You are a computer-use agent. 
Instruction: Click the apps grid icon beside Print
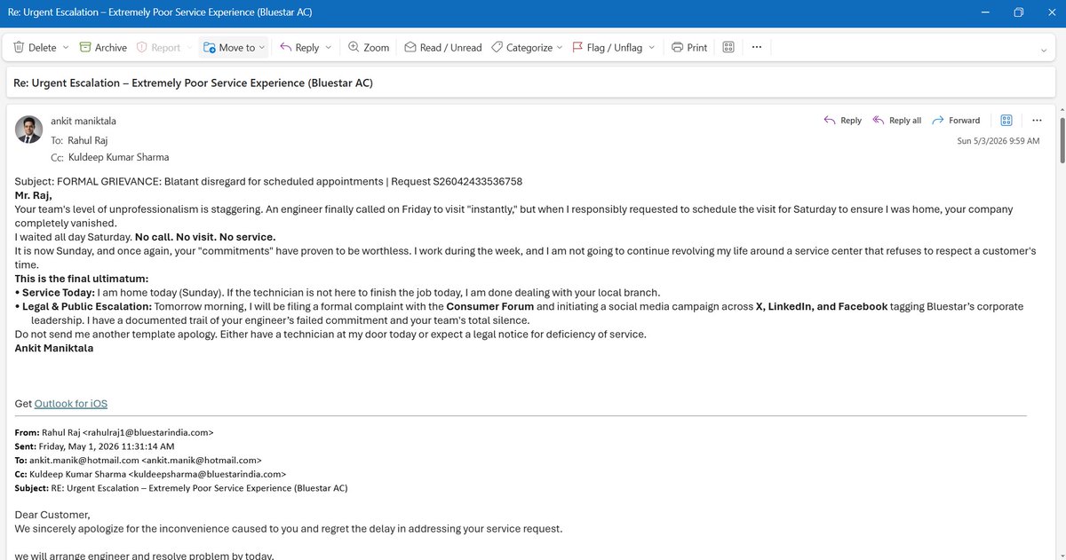click(728, 48)
